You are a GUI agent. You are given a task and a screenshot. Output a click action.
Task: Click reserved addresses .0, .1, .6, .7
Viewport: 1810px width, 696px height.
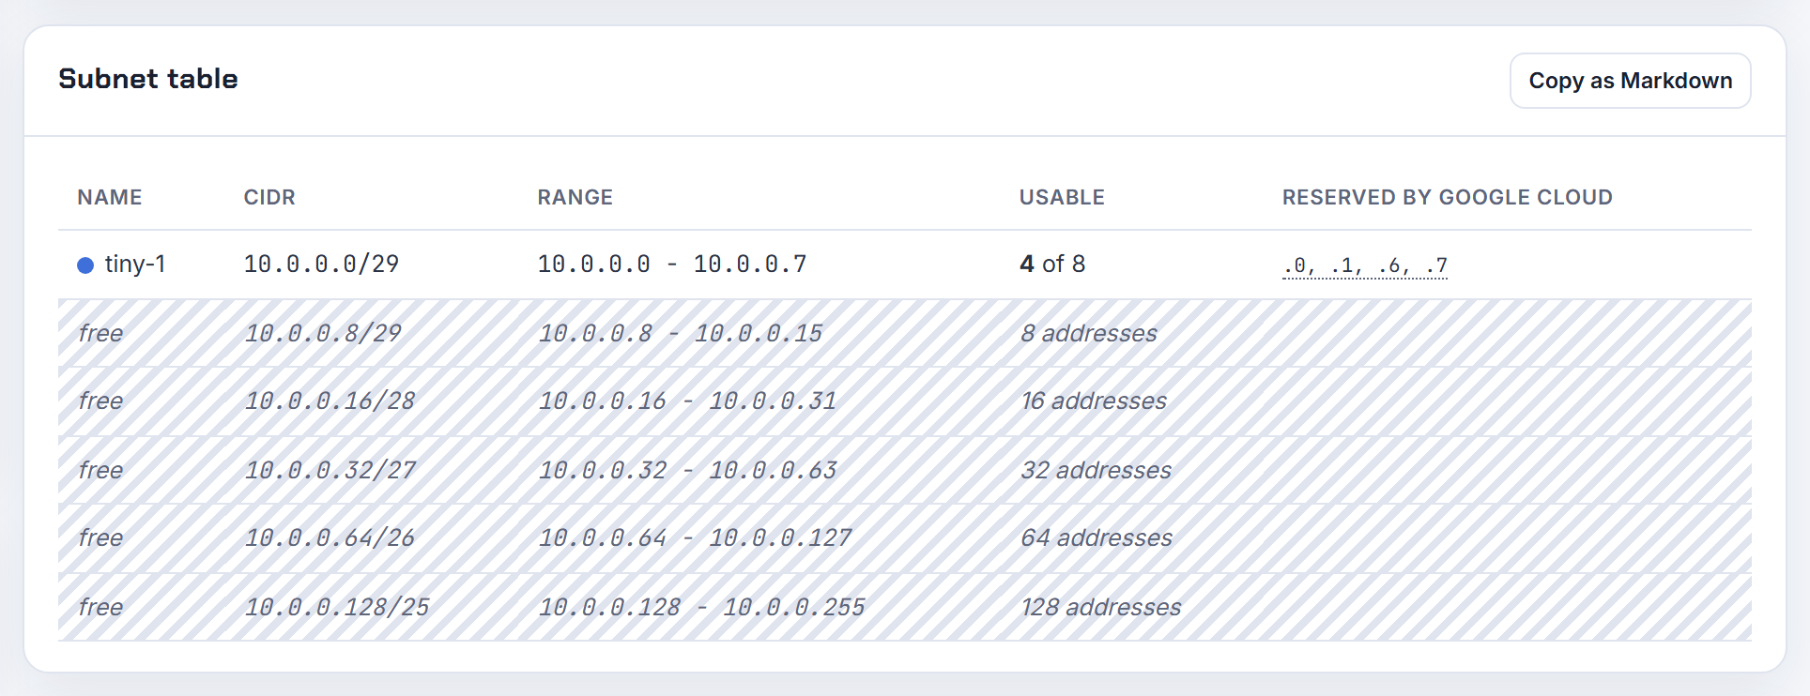tap(1365, 265)
